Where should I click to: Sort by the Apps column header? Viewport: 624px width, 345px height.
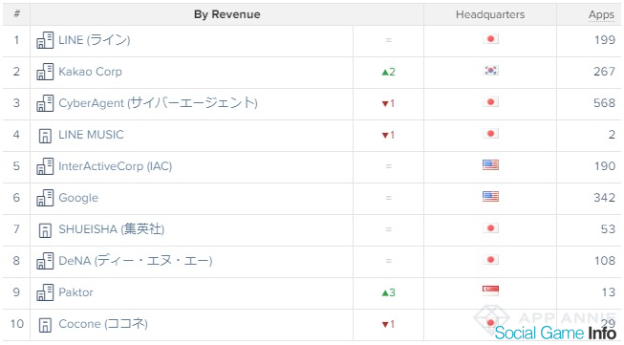[601, 14]
